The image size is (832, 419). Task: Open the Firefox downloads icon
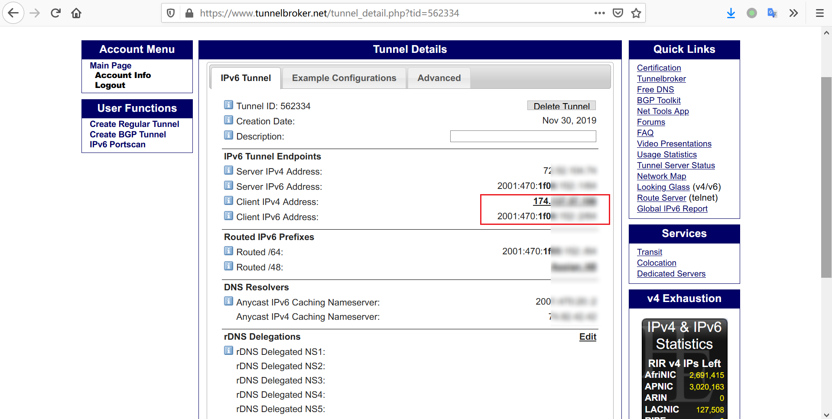(x=731, y=13)
